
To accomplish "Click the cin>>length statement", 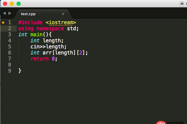I will pyautogui.click(x=48, y=47).
